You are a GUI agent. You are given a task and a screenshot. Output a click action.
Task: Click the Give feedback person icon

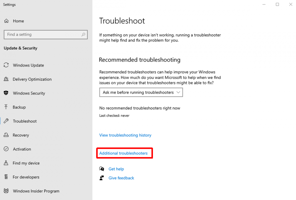coord(102,178)
